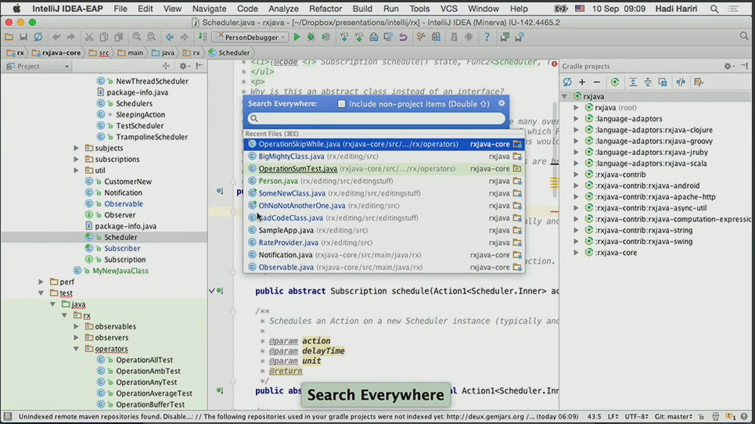
Task: Hide Gradle projects panel icon
Action: (744, 66)
